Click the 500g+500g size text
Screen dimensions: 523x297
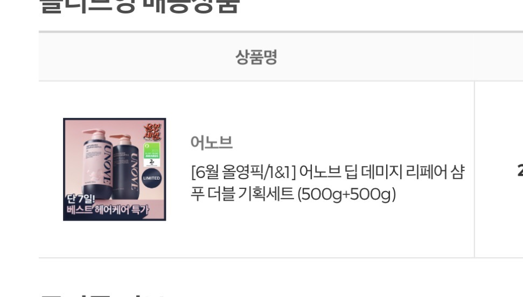pyautogui.click(x=346, y=194)
